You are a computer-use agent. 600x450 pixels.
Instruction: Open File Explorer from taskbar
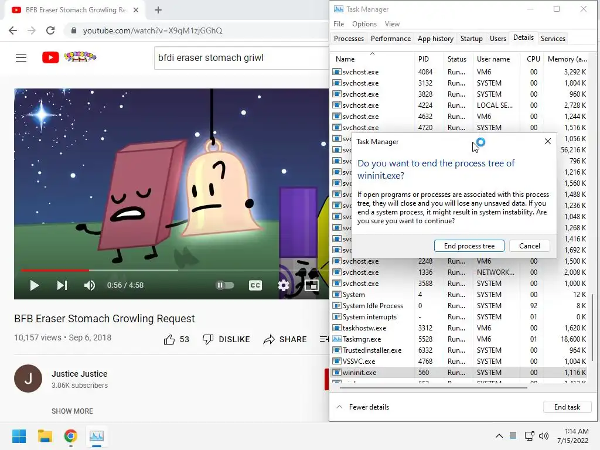point(45,436)
